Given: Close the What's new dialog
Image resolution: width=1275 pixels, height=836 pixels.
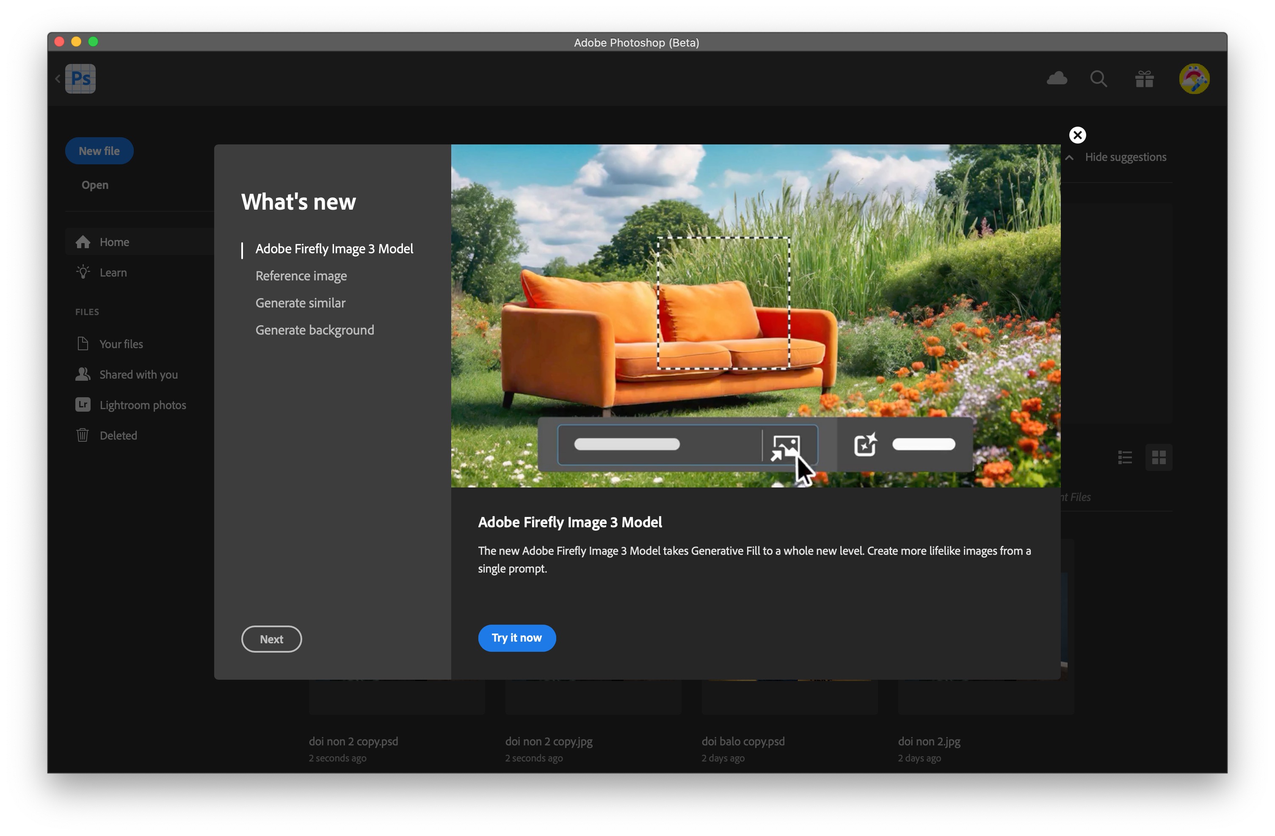Looking at the screenshot, I should point(1077,135).
